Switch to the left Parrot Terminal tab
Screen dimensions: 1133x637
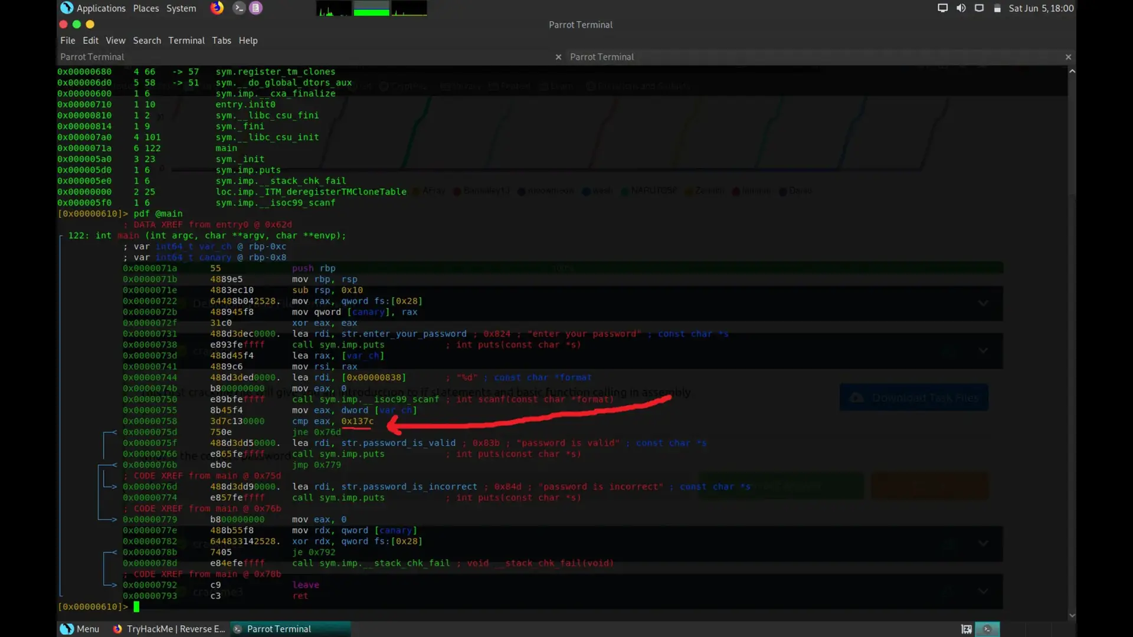point(311,57)
